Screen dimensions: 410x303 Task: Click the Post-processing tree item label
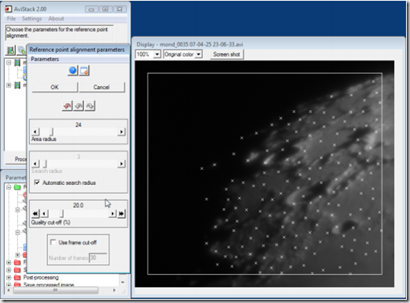point(41,277)
